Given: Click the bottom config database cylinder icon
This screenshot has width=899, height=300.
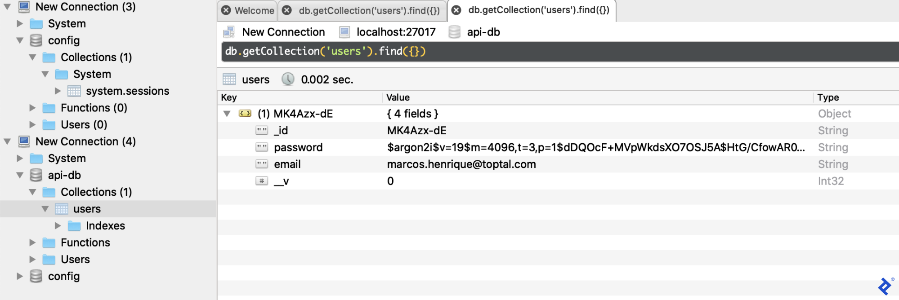Looking at the screenshot, I should (36, 276).
